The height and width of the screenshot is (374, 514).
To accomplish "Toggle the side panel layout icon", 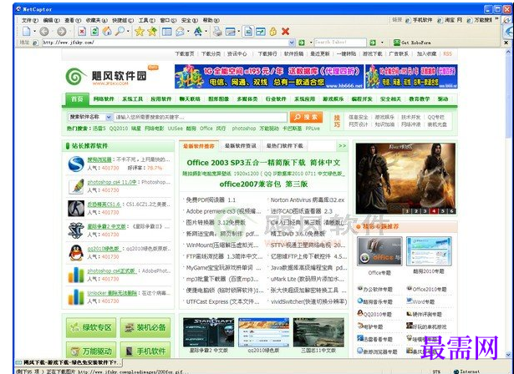I will click(x=167, y=32).
